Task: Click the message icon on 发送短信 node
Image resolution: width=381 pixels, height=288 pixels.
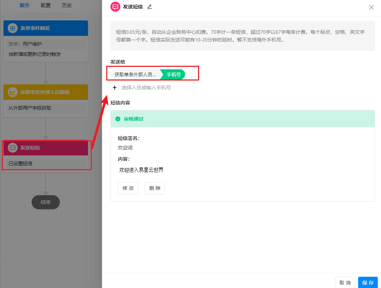Action: [12, 148]
